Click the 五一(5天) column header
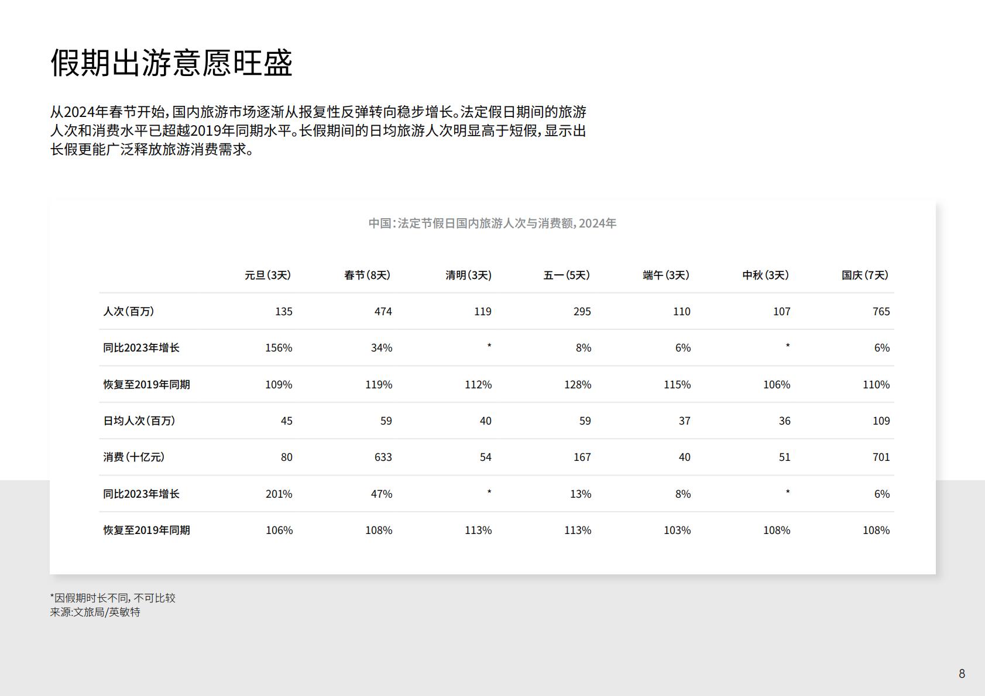Screen dimensions: 985x696 click(x=565, y=275)
